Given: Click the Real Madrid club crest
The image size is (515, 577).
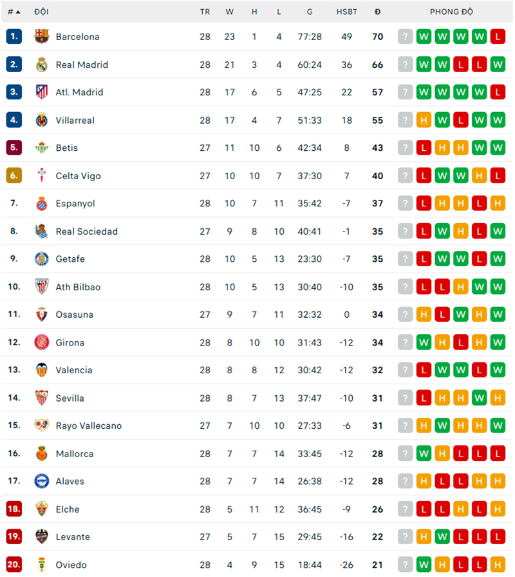Looking at the screenshot, I should (42, 64).
